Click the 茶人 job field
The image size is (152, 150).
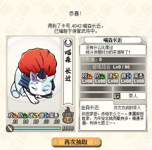133,96
